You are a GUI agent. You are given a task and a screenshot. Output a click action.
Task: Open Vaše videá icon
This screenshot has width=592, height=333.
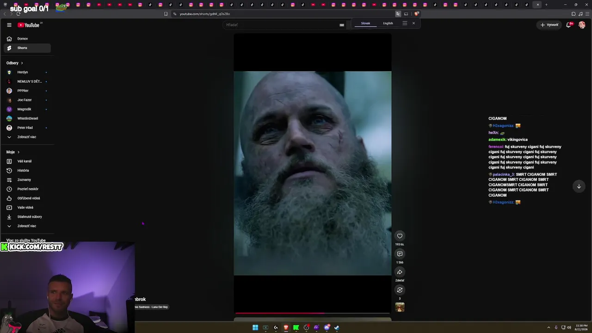(x=9, y=208)
